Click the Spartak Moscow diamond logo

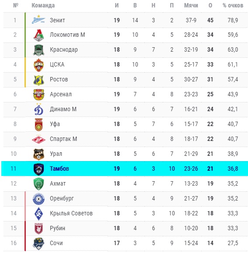38,140
